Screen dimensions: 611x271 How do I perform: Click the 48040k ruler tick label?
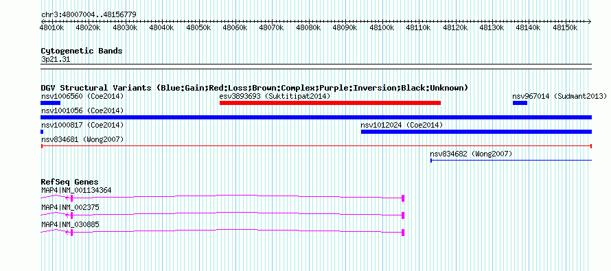click(162, 27)
